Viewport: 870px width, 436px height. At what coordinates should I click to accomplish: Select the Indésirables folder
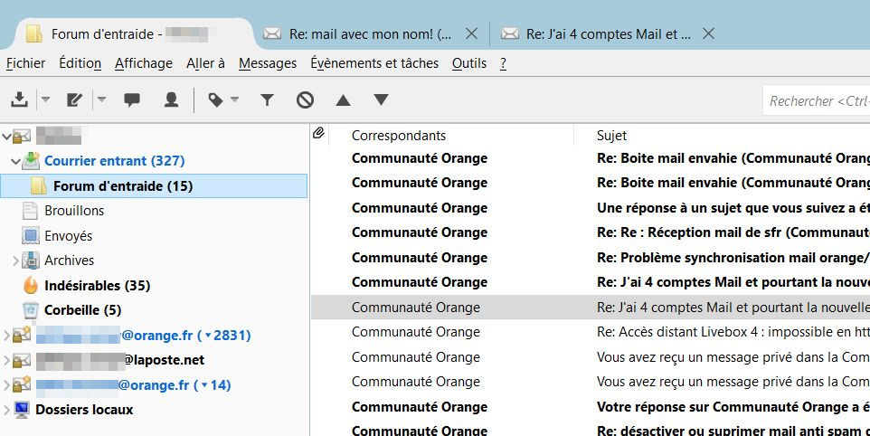(97, 285)
